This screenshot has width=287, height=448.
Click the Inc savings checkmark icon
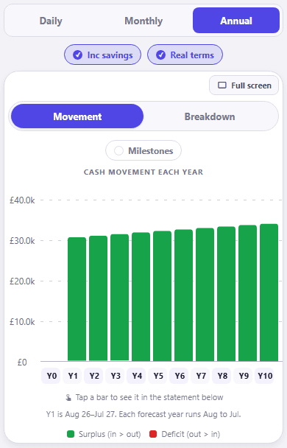77,55
